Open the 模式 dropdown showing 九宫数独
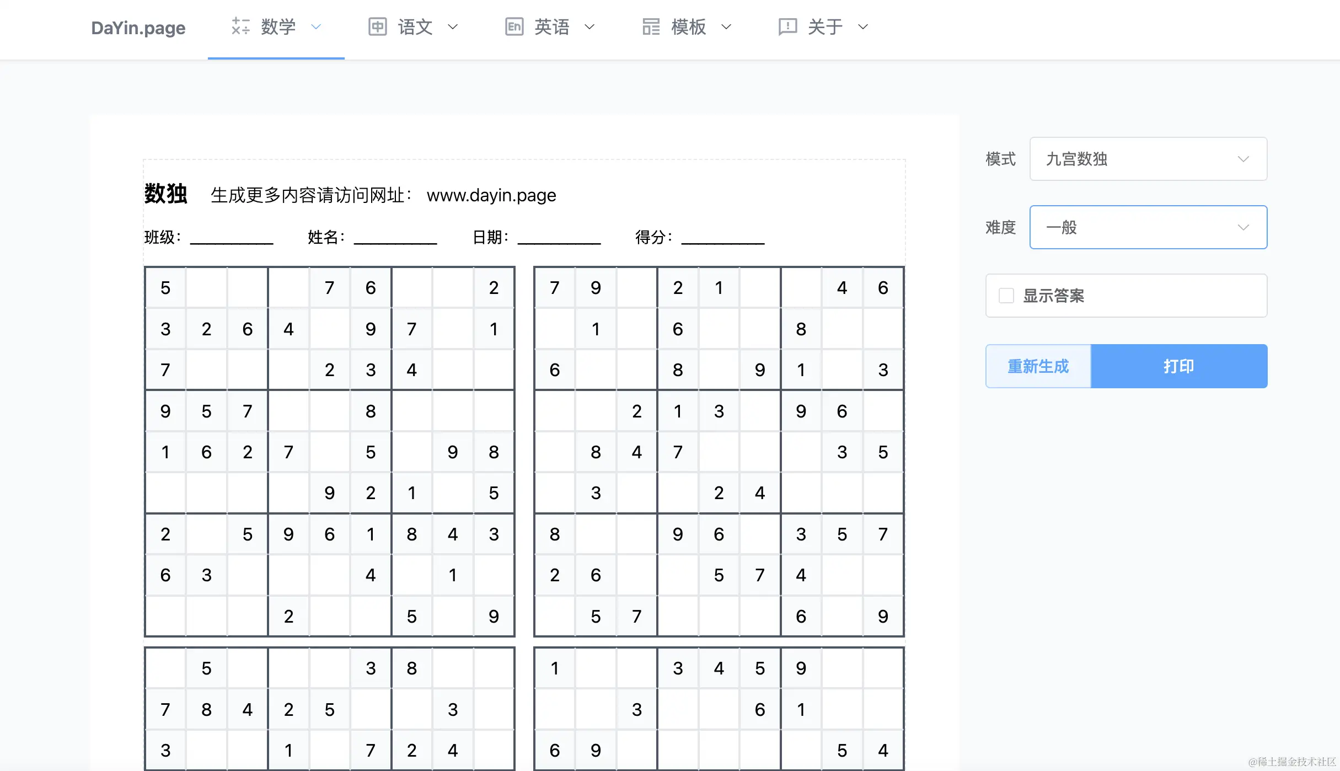The width and height of the screenshot is (1340, 771). tap(1147, 159)
